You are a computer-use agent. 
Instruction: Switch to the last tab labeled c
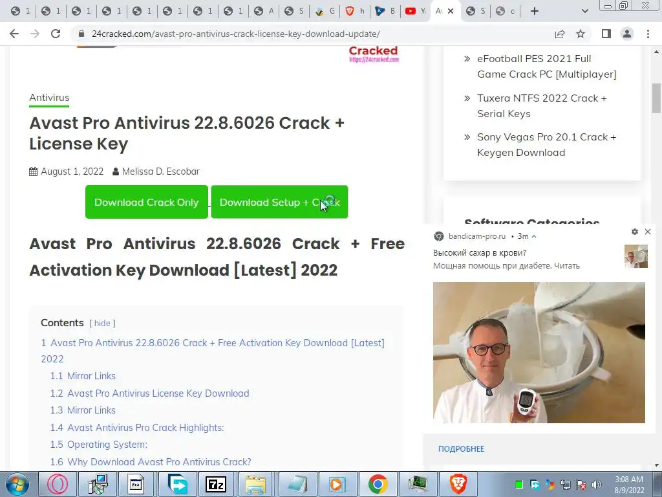[x=506, y=11]
